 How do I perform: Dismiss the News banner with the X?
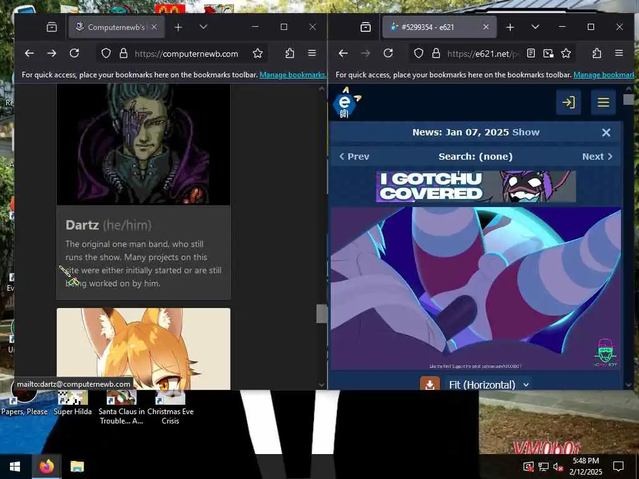606,132
